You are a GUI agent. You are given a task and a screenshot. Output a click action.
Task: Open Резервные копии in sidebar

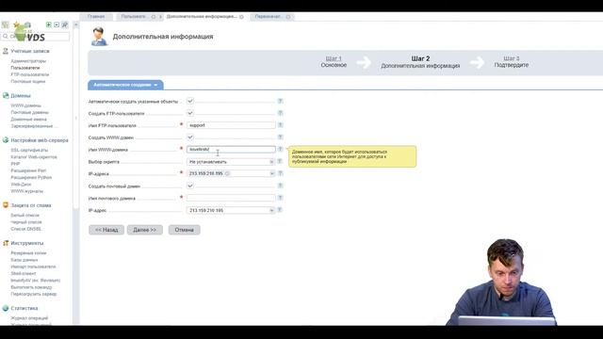28,253
